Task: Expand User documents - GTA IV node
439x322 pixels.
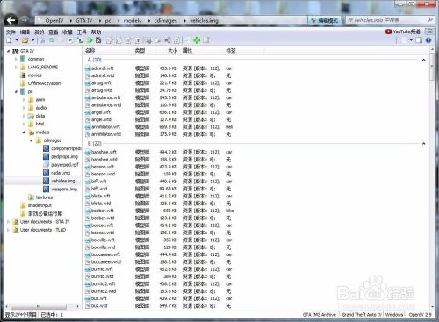Action: 8,222
